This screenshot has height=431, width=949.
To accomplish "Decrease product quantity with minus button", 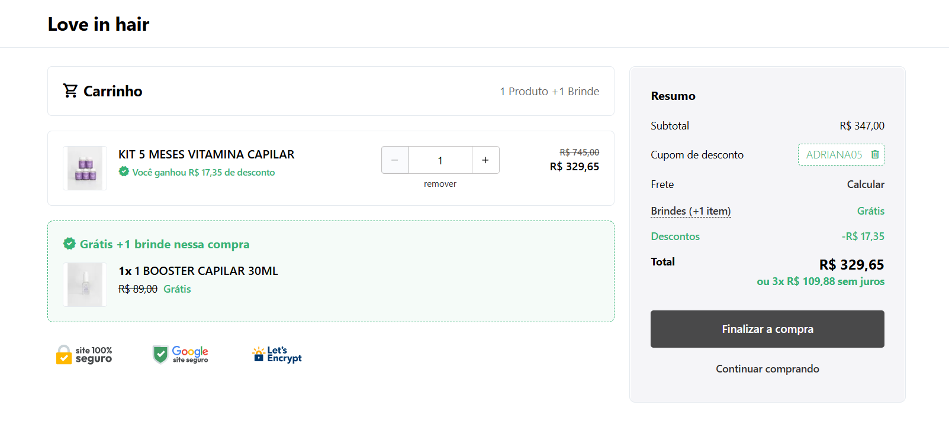I will point(395,160).
